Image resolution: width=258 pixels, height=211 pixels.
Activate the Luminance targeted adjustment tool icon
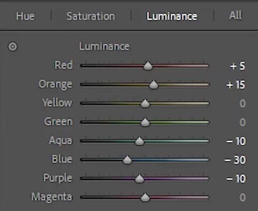13,47
